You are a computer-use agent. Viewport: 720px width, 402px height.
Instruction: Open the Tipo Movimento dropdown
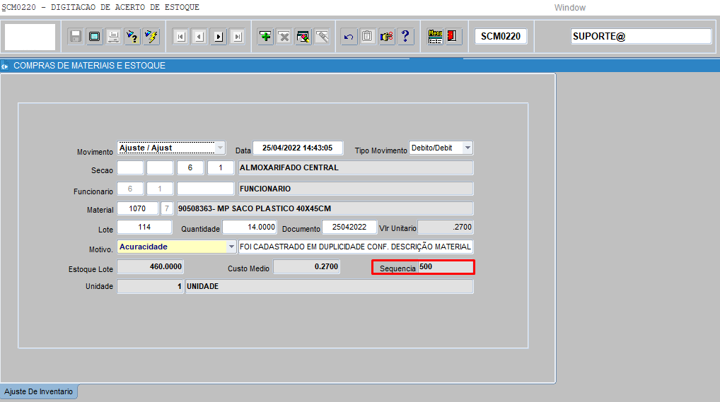coord(467,148)
